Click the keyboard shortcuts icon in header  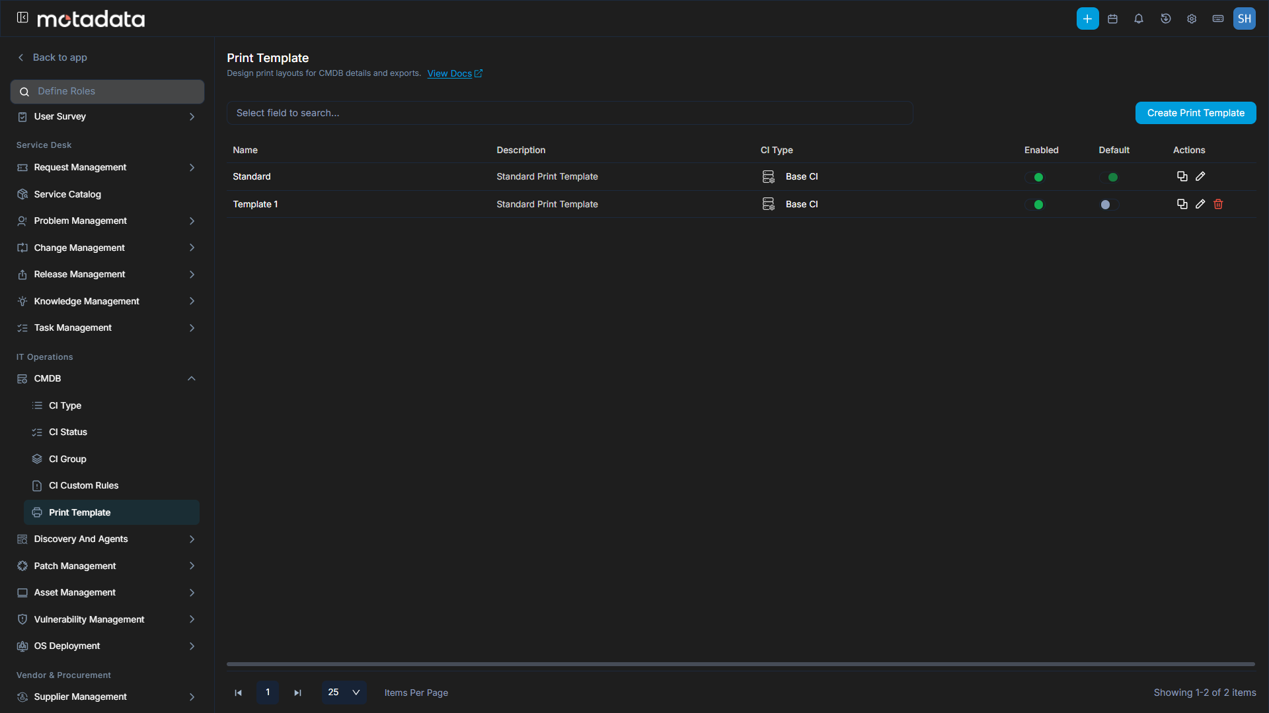pyautogui.click(x=1218, y=18)
